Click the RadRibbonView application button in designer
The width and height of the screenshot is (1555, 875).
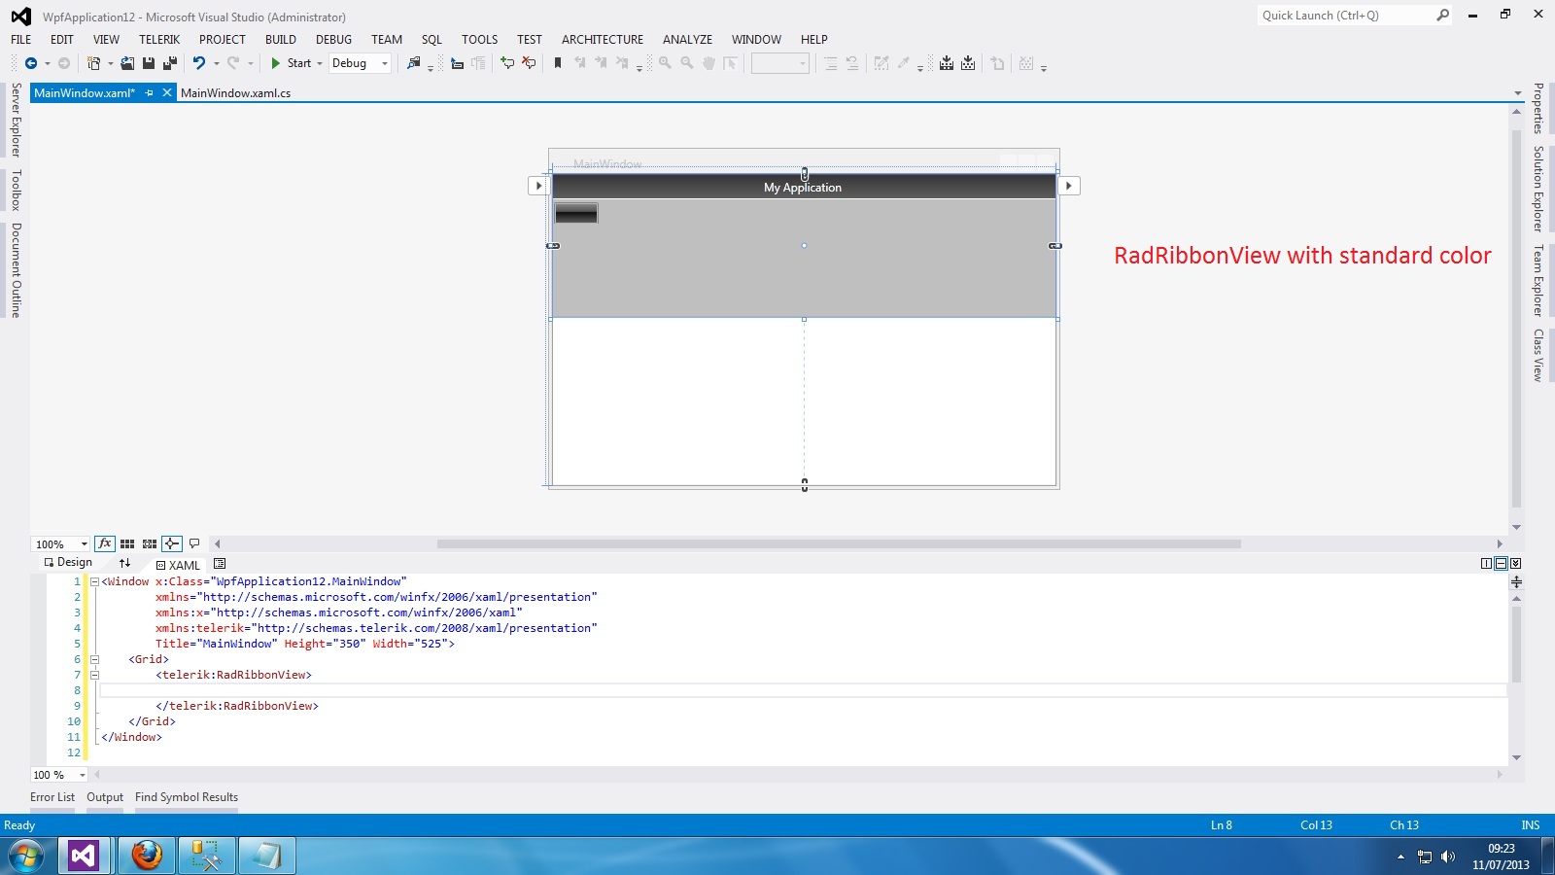(x=575, y=213)
